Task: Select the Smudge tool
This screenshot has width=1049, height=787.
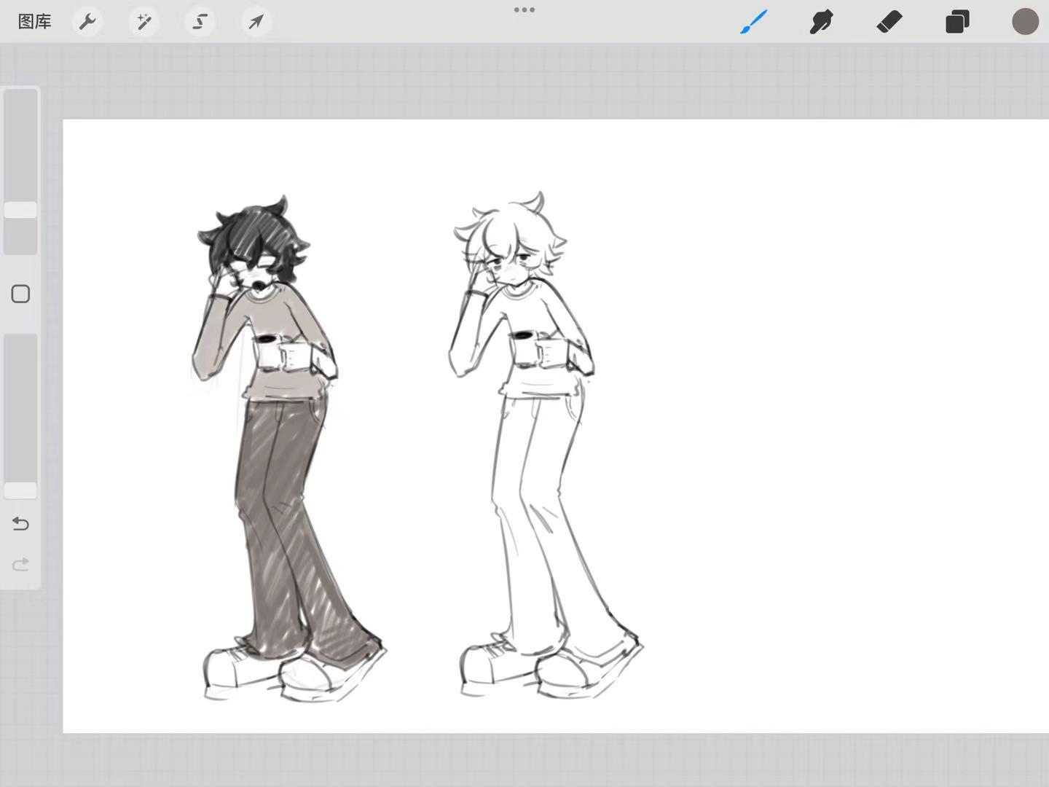Action: click(x=821, y=22)
